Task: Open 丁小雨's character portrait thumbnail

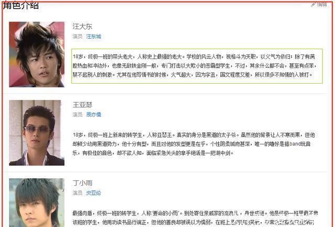Action: click(x=37, y=202)
